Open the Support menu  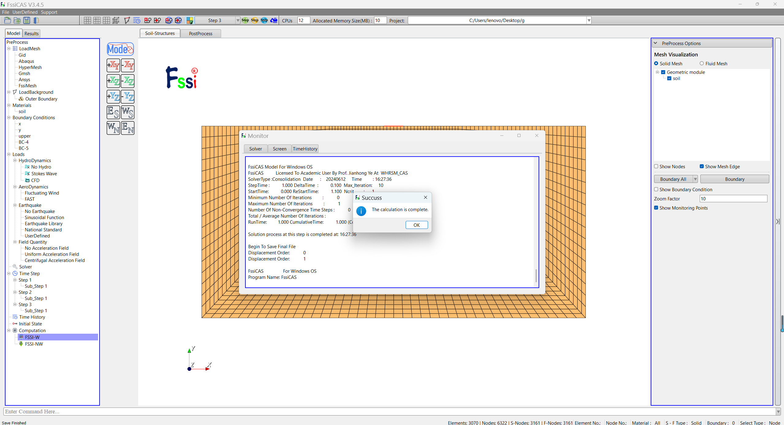pos(49,12)
